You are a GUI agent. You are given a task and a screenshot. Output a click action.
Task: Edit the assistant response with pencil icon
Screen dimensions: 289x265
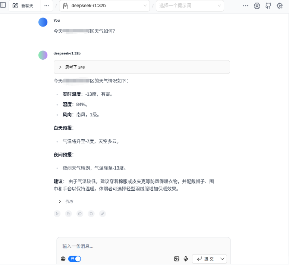pos(103,214)
